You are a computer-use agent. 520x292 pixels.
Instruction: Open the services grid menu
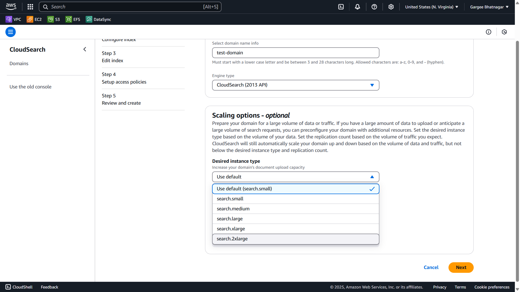click(30, 7)
